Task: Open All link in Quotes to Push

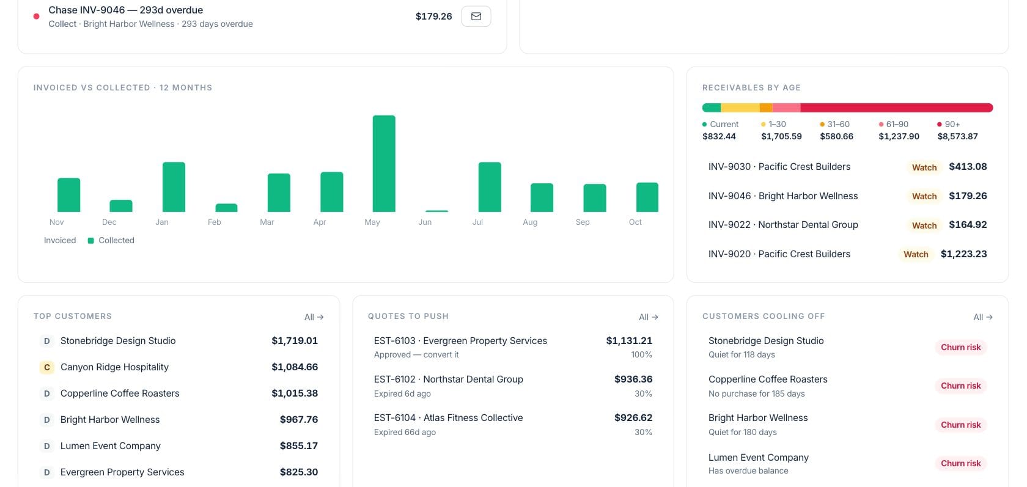Action: point(648,317)
